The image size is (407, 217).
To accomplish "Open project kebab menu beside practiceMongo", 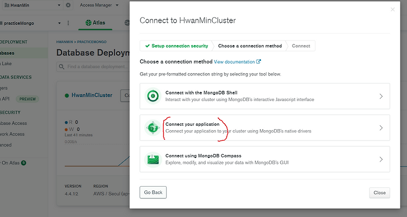I will 68,23.
